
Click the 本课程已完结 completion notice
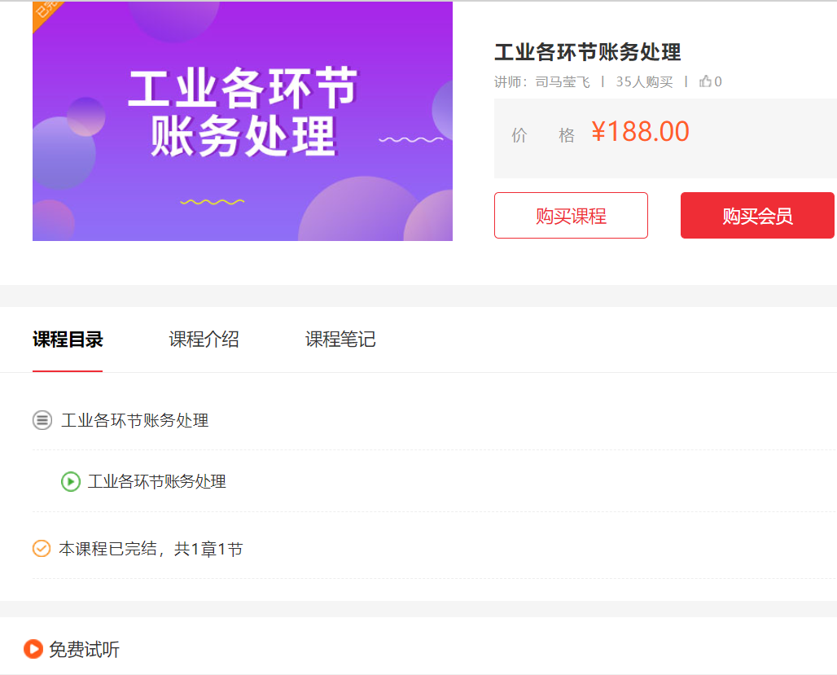coord(150,549)
